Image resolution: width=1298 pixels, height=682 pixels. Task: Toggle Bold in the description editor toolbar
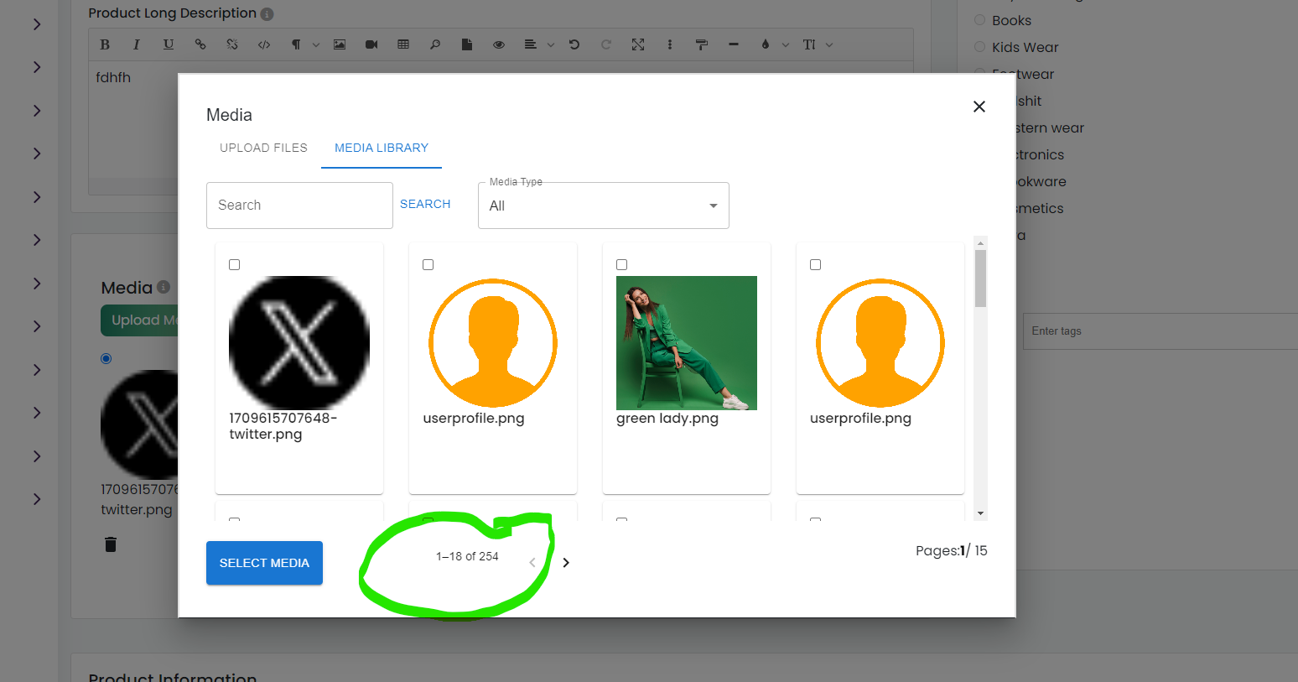coord(105,44)
